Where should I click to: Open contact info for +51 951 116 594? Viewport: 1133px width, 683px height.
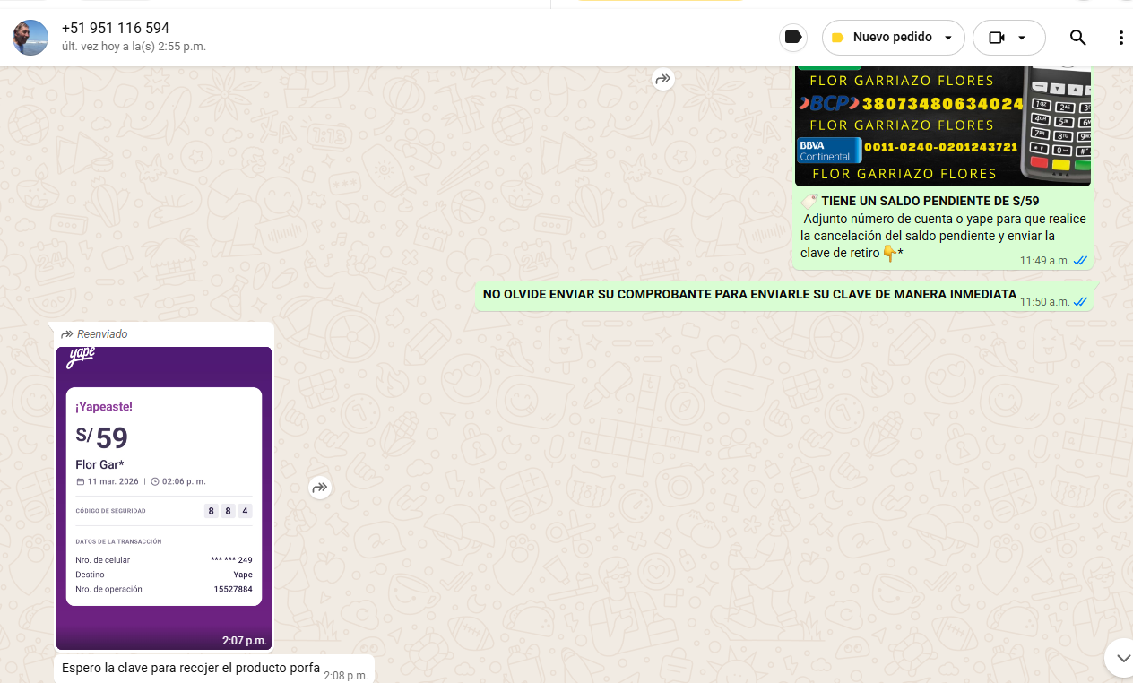click(116, 28)
